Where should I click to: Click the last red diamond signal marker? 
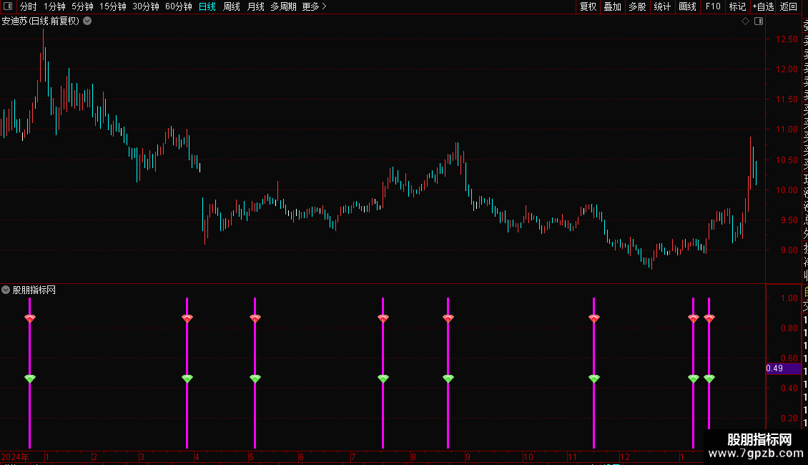pos(709,318)
